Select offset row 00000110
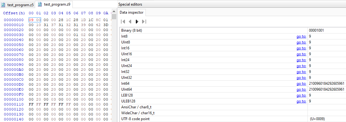 [x=13, y=104]
